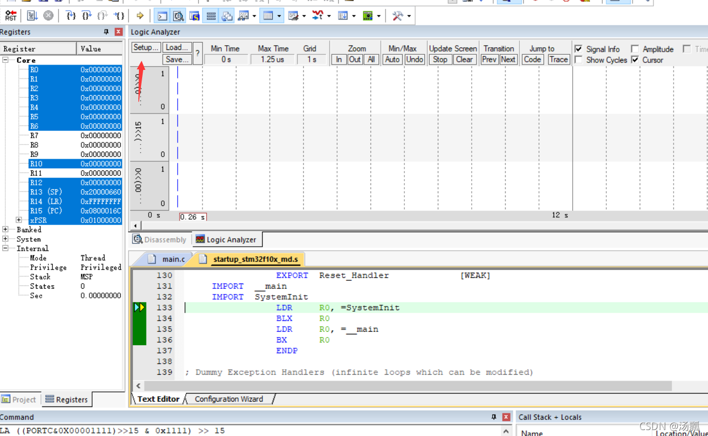The height and width of the screenshot is (436, 708).
Task: Click the Memory windows icon
Action: point(268,16)
